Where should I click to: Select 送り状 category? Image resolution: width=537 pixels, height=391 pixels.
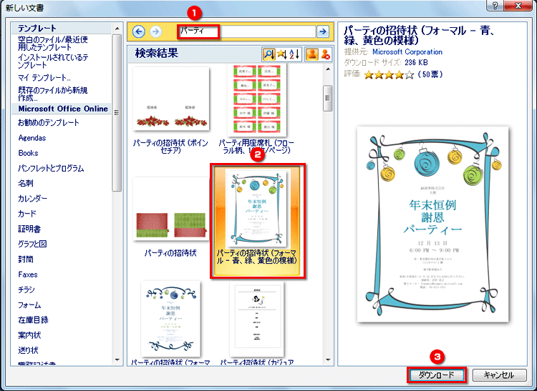[28, 350]
